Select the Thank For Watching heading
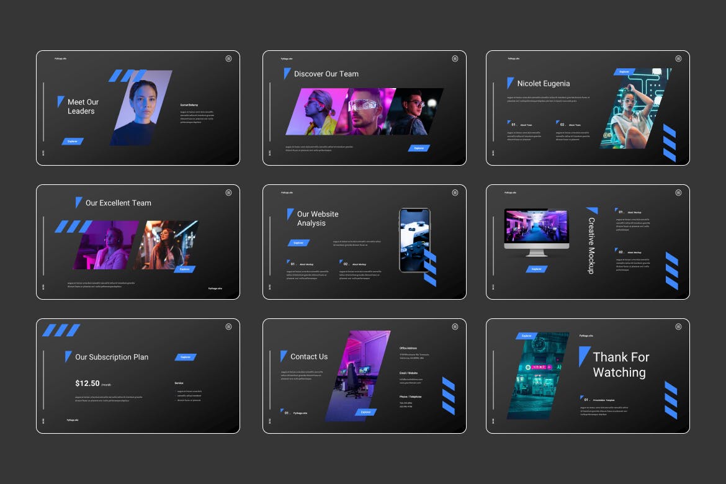This screenshot has width=726, height=484. 620,365
